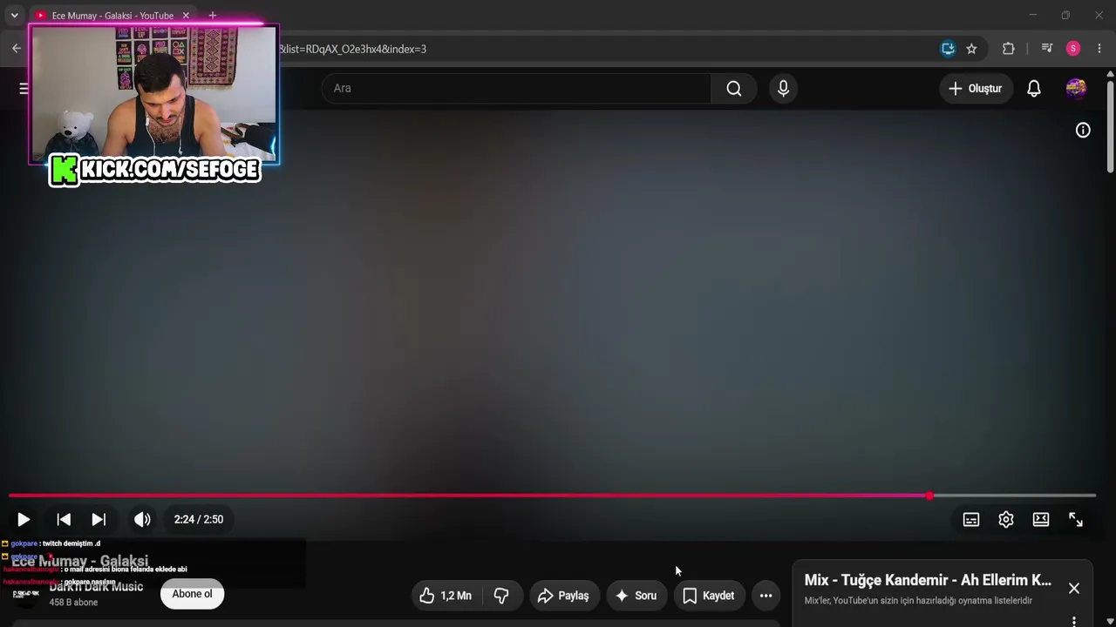Screen dimensions: 1116x627
Task: Open the Chrome extensions puzzle icon
Action: [x=1009, y=49]
